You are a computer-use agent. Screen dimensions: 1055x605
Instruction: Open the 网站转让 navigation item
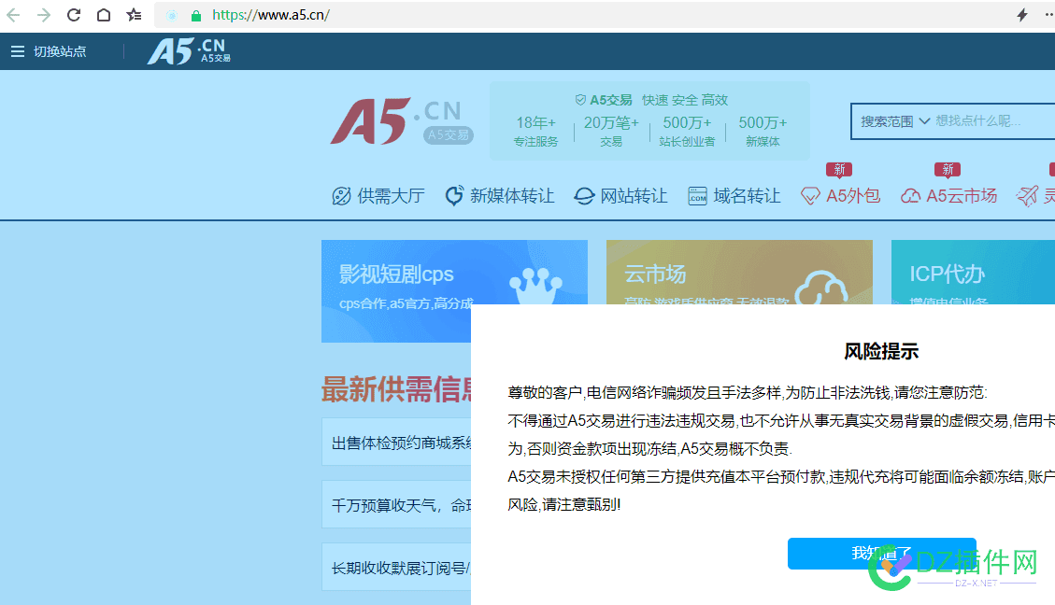click(x=620, y=196)
